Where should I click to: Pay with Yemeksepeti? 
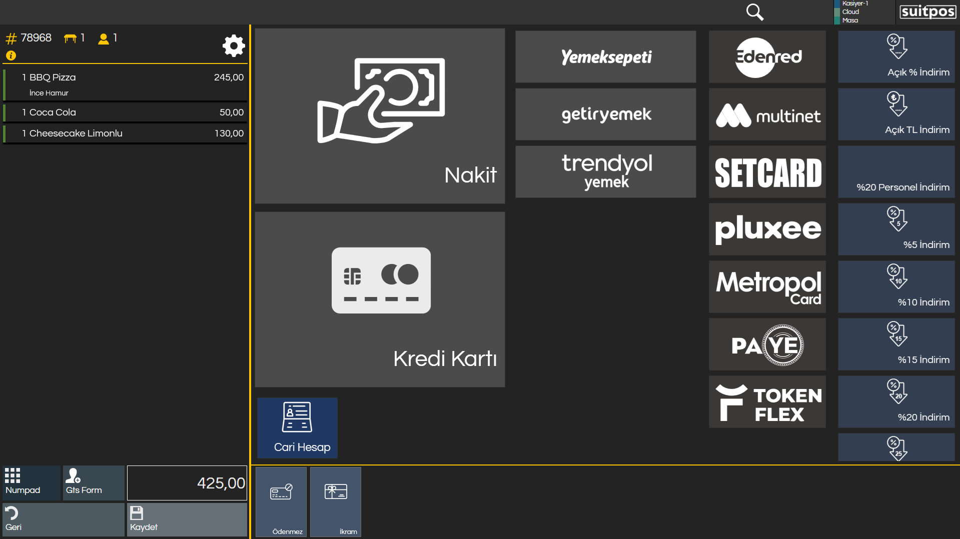coord(606,57)
